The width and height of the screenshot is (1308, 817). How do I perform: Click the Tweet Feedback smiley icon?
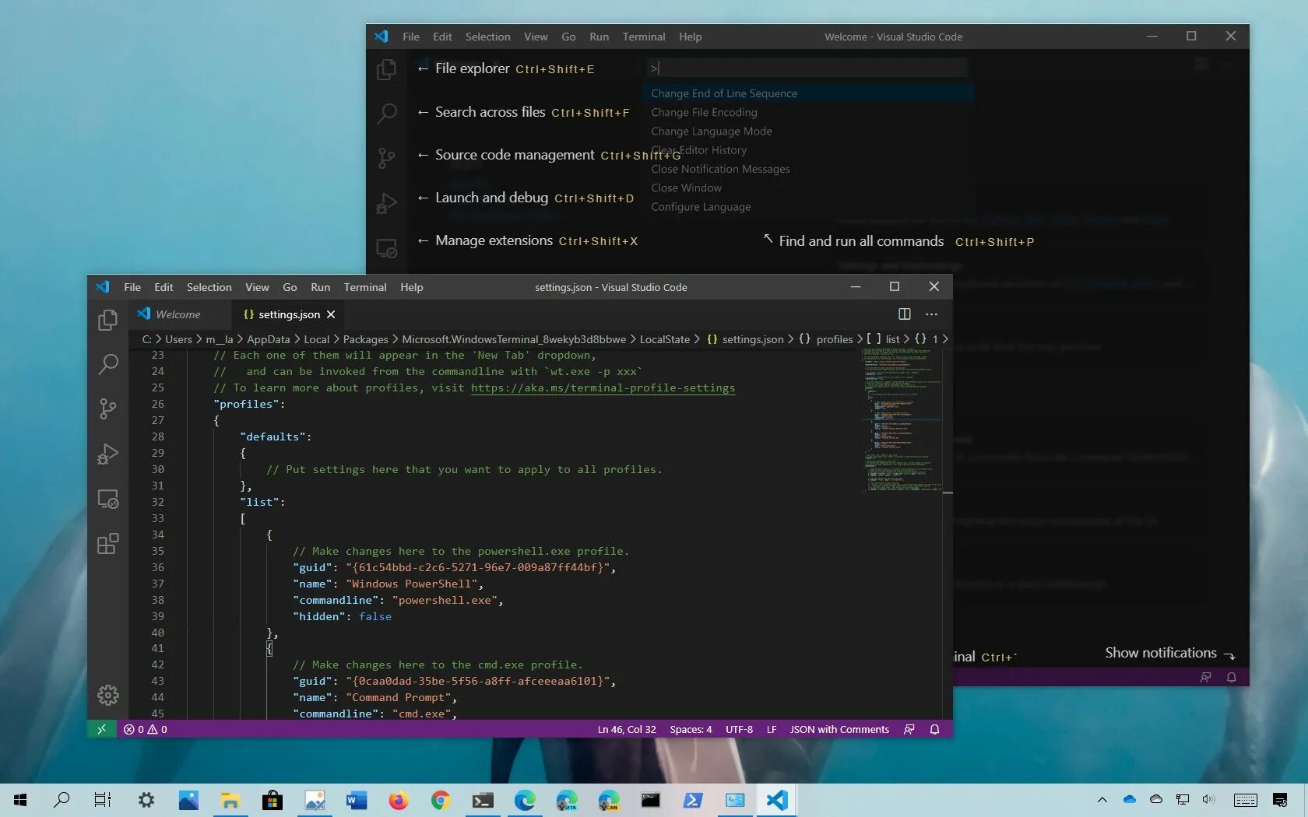point(909,730)
